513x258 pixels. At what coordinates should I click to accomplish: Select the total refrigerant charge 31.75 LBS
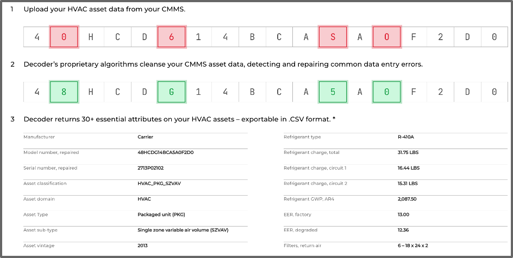(409, 152)
